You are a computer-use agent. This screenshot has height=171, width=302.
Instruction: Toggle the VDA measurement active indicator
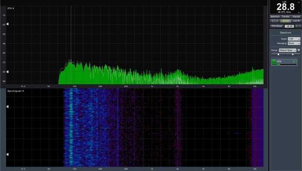[x=294, y=61]
